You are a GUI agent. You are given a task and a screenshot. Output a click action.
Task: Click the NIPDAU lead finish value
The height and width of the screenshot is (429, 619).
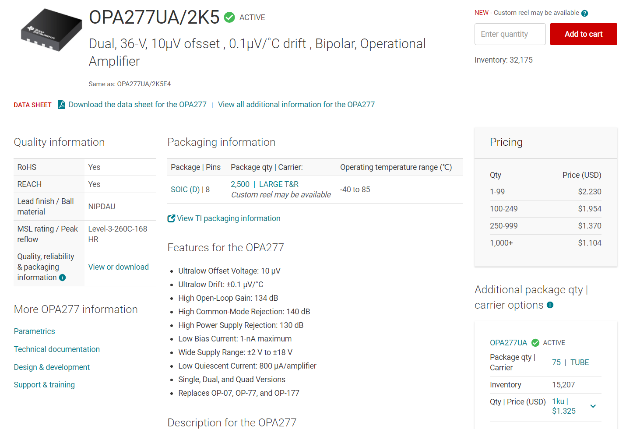102,207
